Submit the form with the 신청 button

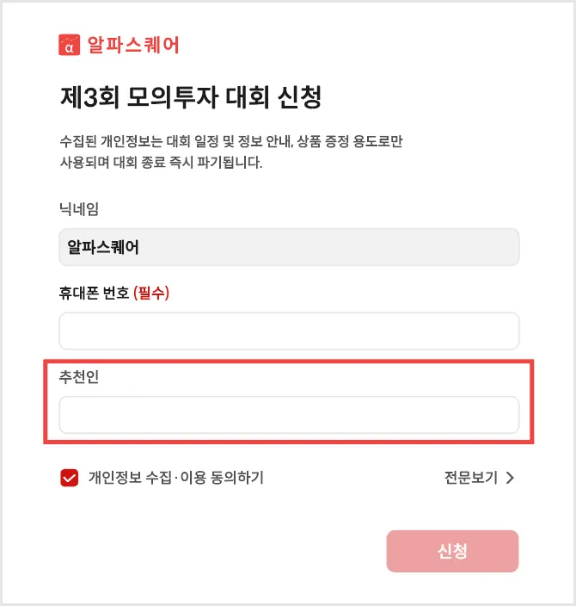452,551
